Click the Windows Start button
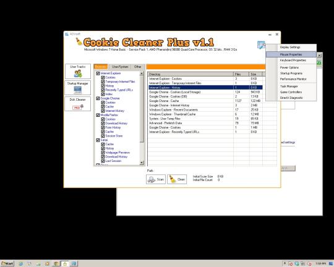 (x=7, y=263)
